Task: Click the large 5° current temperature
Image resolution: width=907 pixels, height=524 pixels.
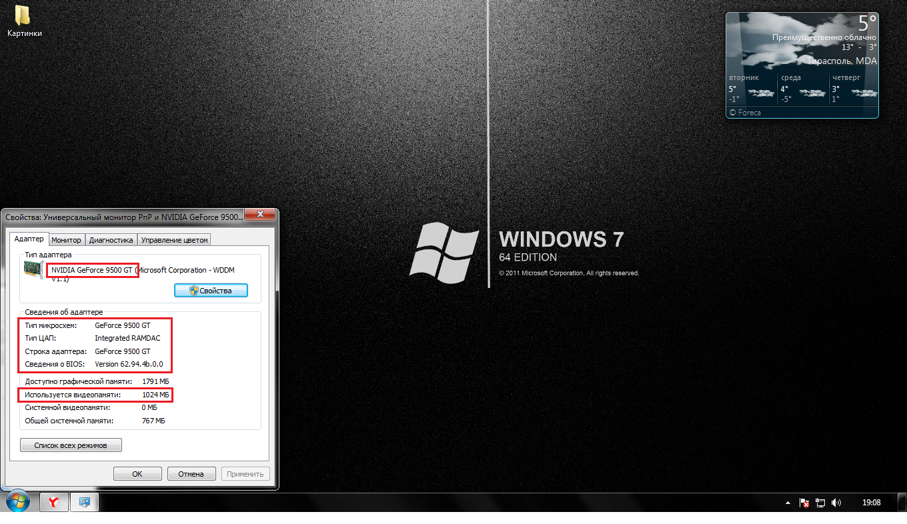Action: click(x=867, y=23)
